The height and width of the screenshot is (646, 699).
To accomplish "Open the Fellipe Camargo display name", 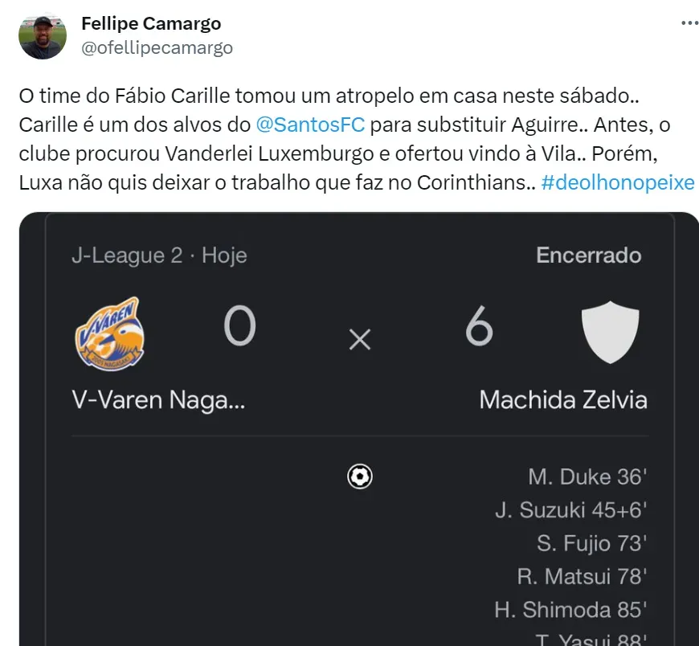I will [151, 23].
